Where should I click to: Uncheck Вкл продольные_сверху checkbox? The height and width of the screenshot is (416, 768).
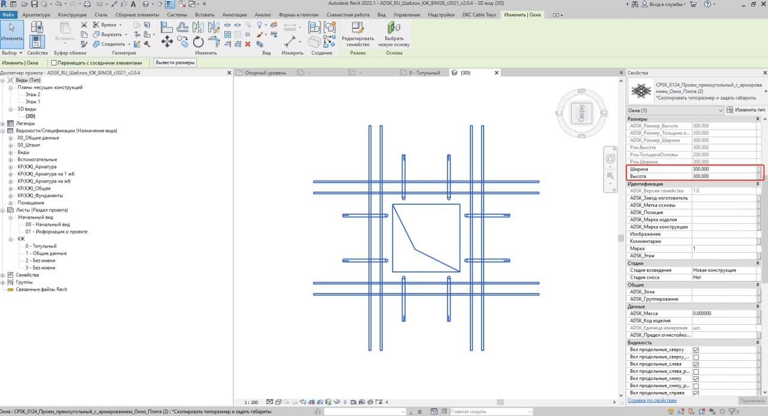(696, 350)
